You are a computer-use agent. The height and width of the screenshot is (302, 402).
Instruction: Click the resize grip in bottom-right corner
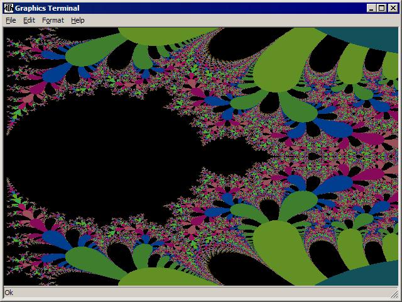pyautogui.click(x=394, y=293)
